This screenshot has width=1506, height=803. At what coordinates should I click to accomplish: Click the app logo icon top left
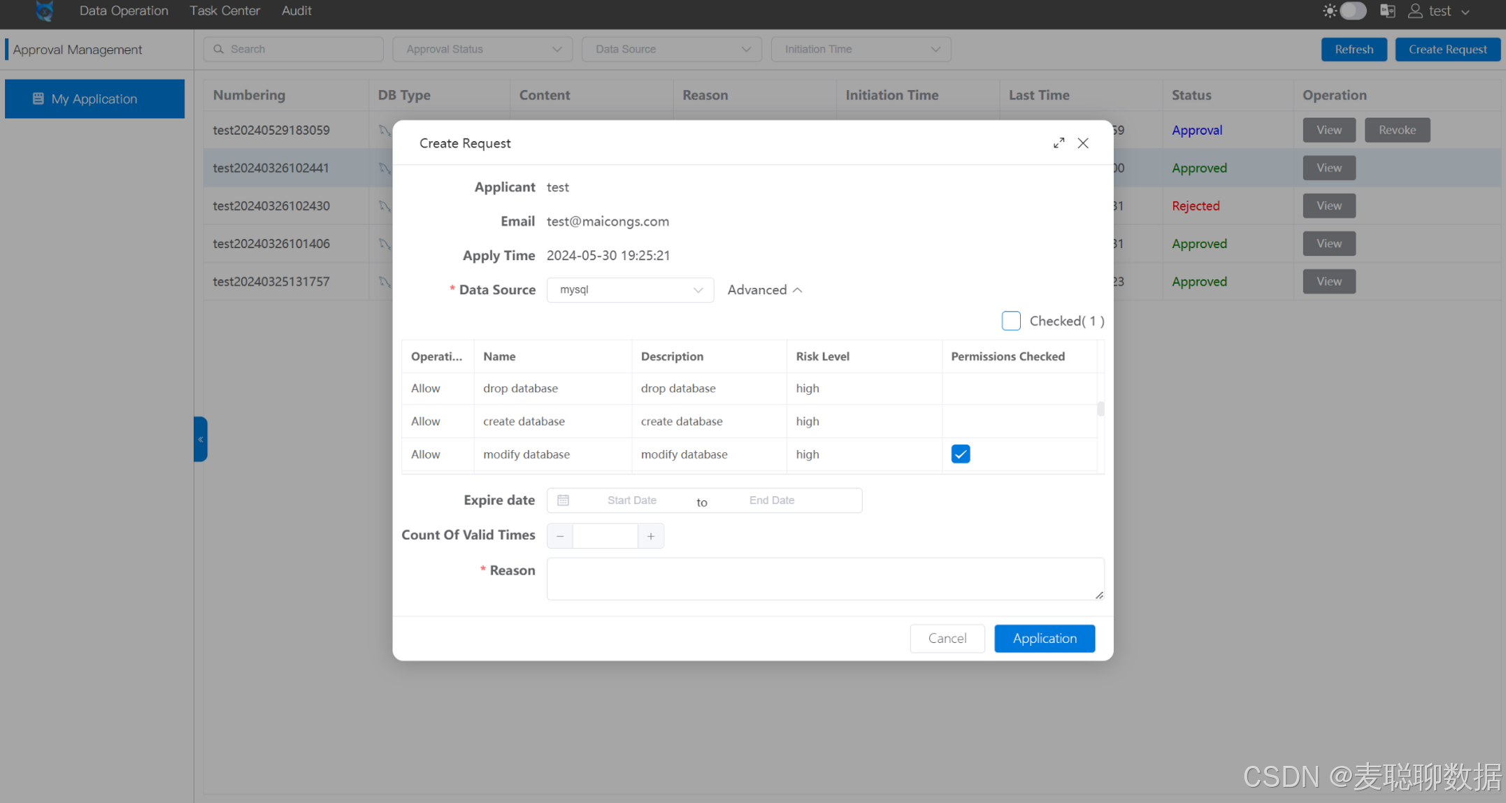click(45, 11)
